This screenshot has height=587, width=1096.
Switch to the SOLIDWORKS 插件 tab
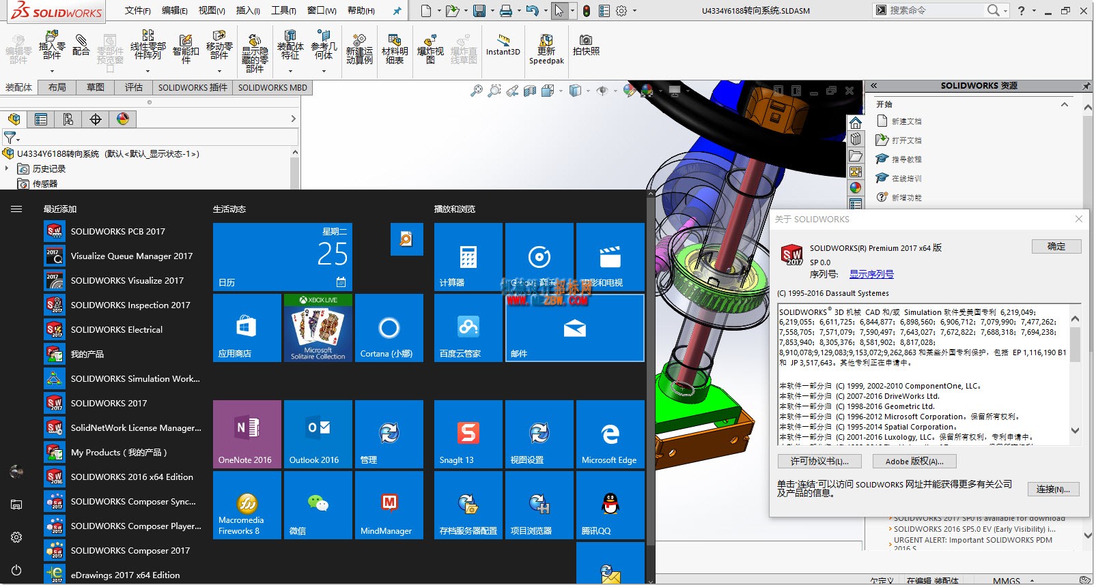193,87
